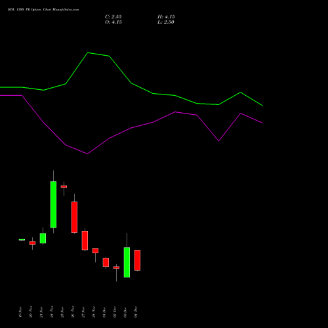This screenshot has width=328, height=328.
Task: Click the '01 Dec' date label
Action: 104,312
